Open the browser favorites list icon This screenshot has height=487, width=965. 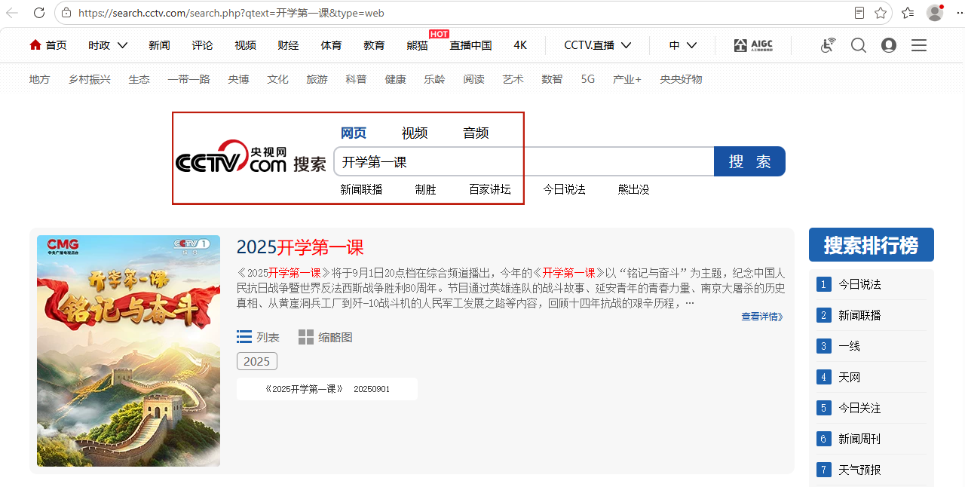tap(908, 13)
